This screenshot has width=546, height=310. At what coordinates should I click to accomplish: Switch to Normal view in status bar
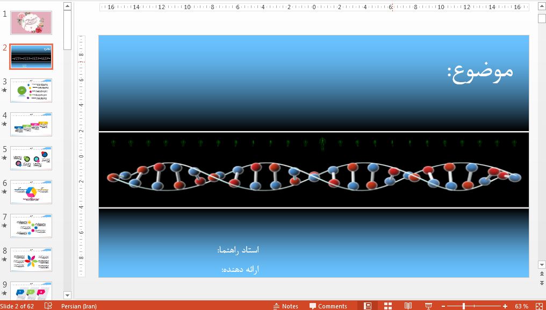368,306
